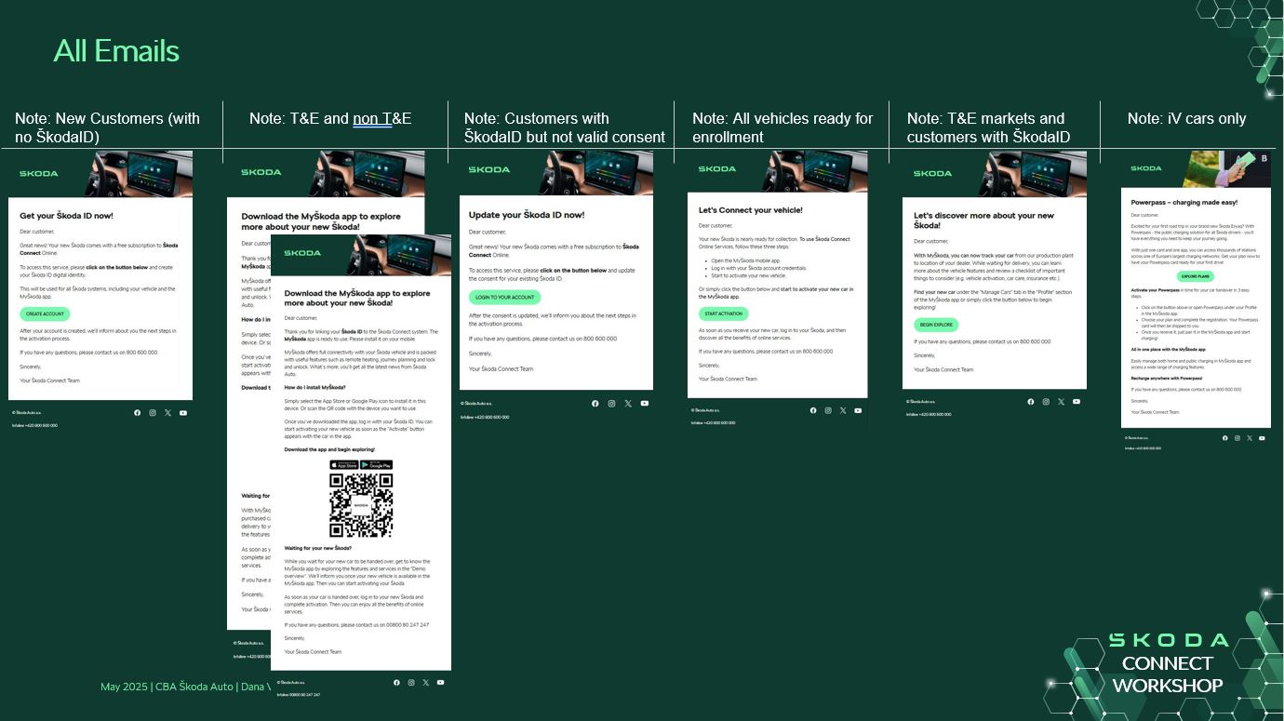This screenshot has width=1284, height=721.
Task: Click 'How do I install MyŠkoda?' subheading in front email
Action: click(314, 387)
